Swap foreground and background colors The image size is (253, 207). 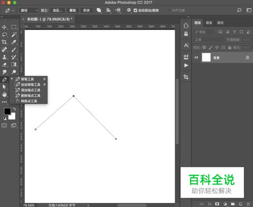coord(14,109)
